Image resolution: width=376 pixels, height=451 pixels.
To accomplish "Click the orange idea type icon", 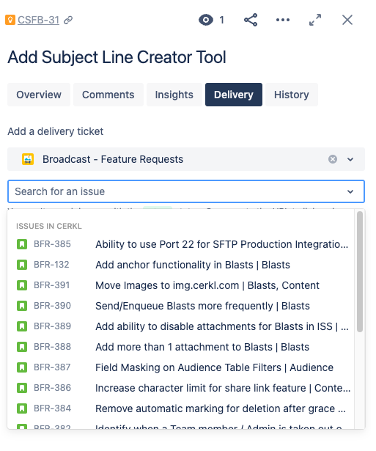I will [x=10, y=20].
